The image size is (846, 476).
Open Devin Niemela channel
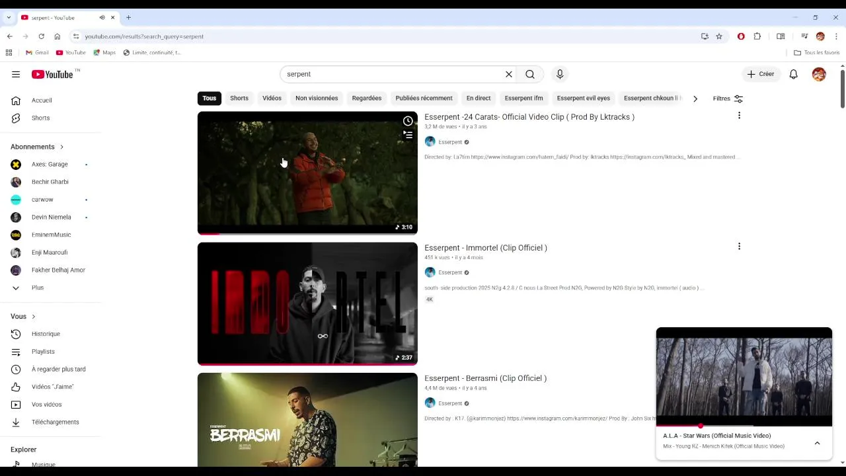[51, 217]
